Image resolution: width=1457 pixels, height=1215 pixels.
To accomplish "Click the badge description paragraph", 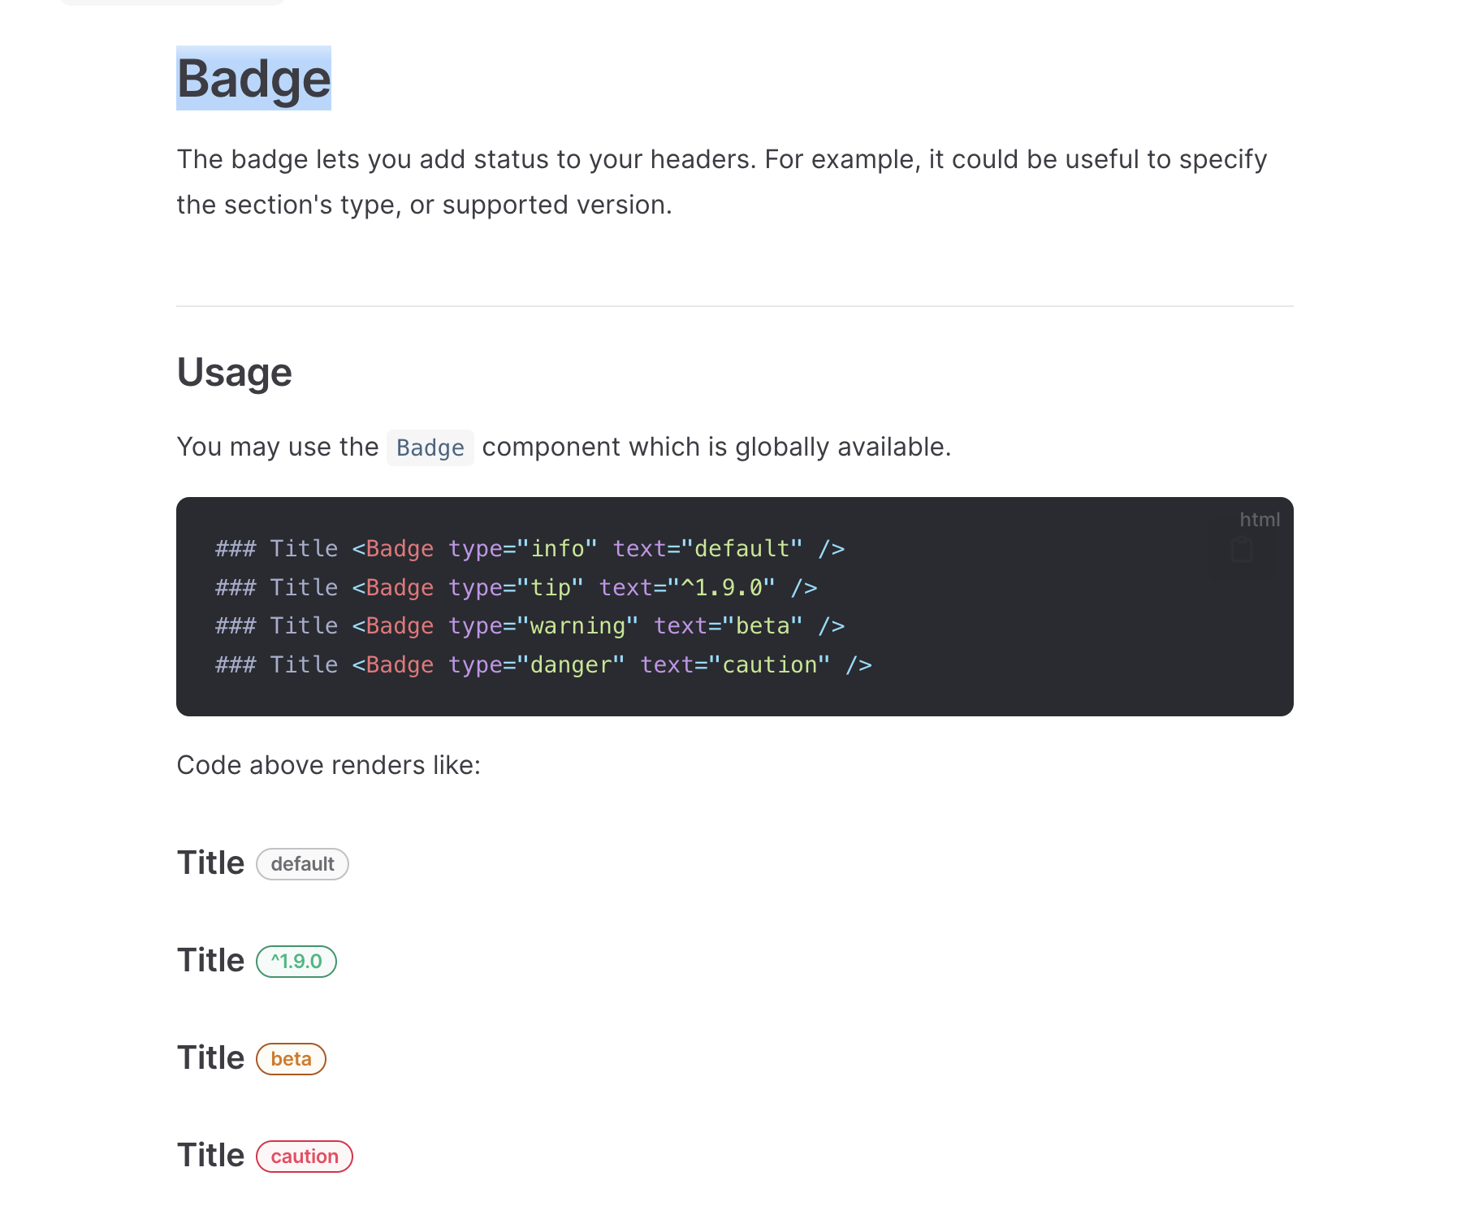I will pos(722,182).
